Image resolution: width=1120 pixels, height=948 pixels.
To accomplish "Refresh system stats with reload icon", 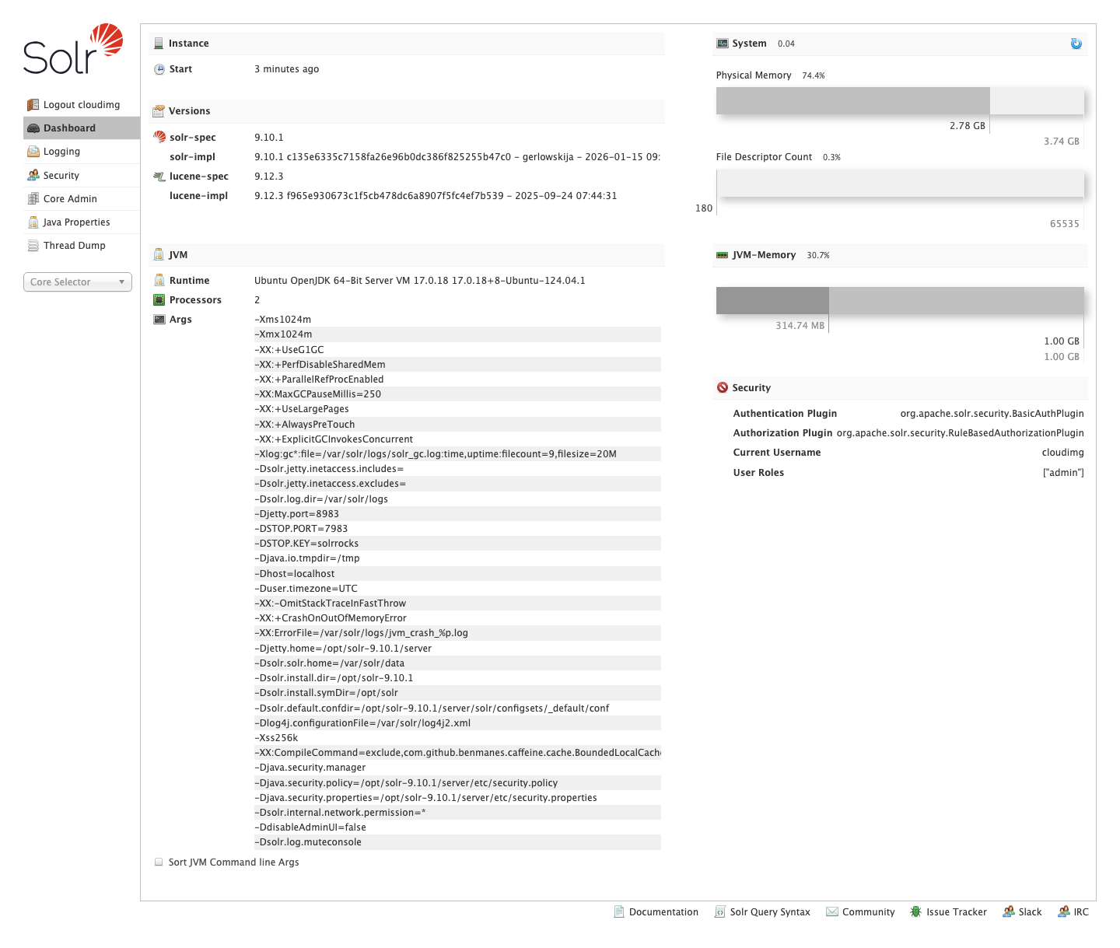I will coord(1076,44).
